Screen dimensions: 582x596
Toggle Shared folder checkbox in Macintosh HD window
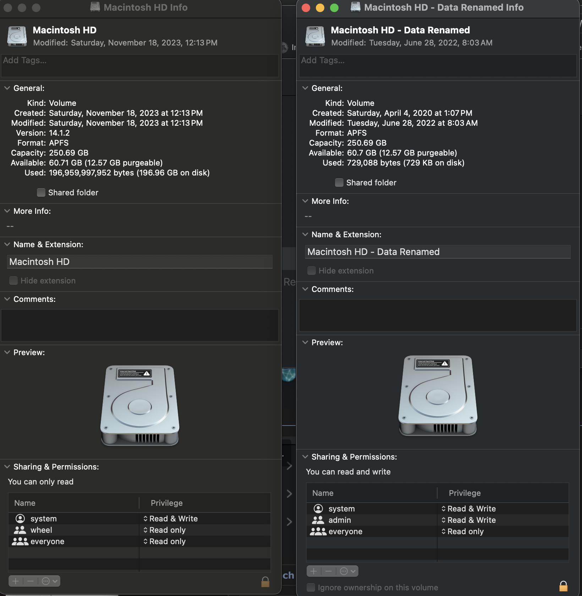41,193
